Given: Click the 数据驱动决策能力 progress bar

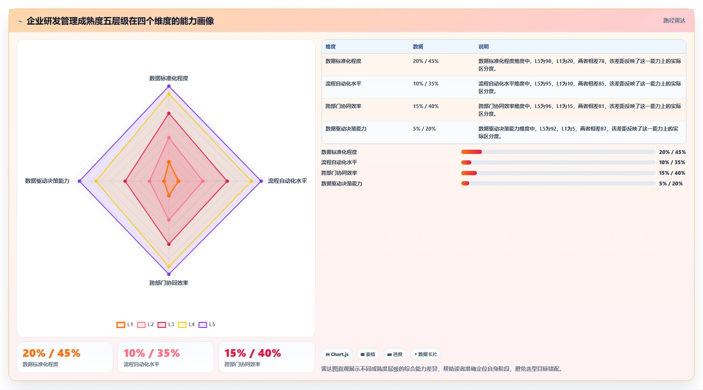Looking at the screenshot, I should tap(558, 183).
